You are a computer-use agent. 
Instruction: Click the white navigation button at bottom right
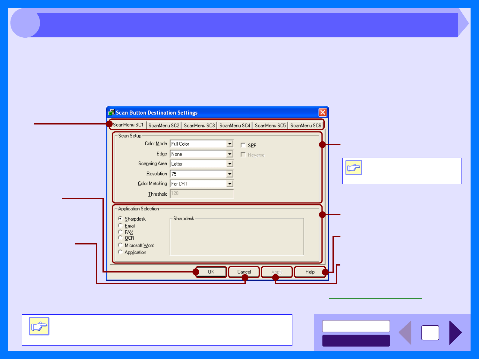pos(356,326)
